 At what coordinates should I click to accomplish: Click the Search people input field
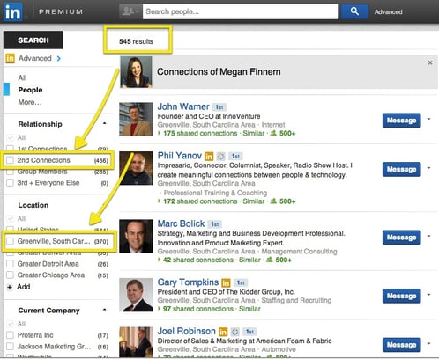[240, 11]
